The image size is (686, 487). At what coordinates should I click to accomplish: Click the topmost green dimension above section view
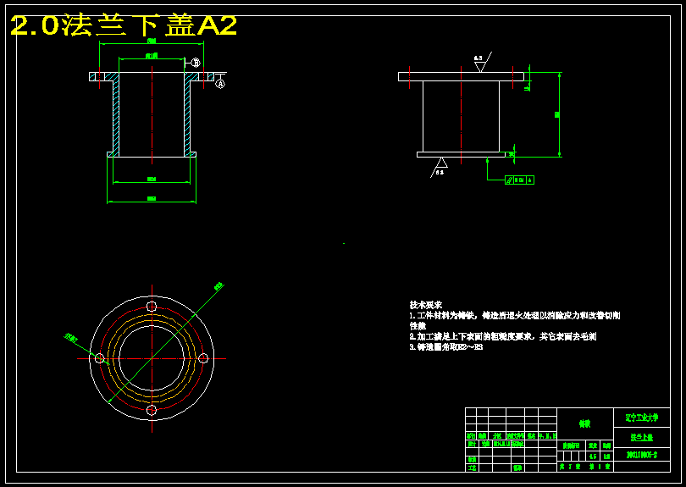(152, 42)
